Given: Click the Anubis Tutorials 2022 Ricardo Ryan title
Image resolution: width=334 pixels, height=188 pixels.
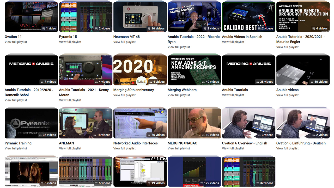Looking at the screenshot, I should pyautogui.click(x=194, y=39).
